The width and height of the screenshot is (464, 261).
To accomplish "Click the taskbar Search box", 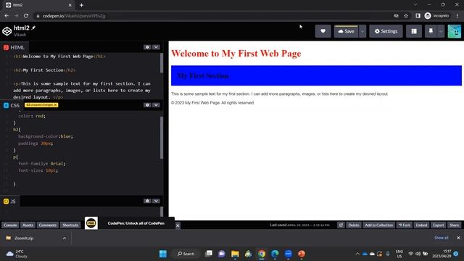I will [x=186, y=254].
